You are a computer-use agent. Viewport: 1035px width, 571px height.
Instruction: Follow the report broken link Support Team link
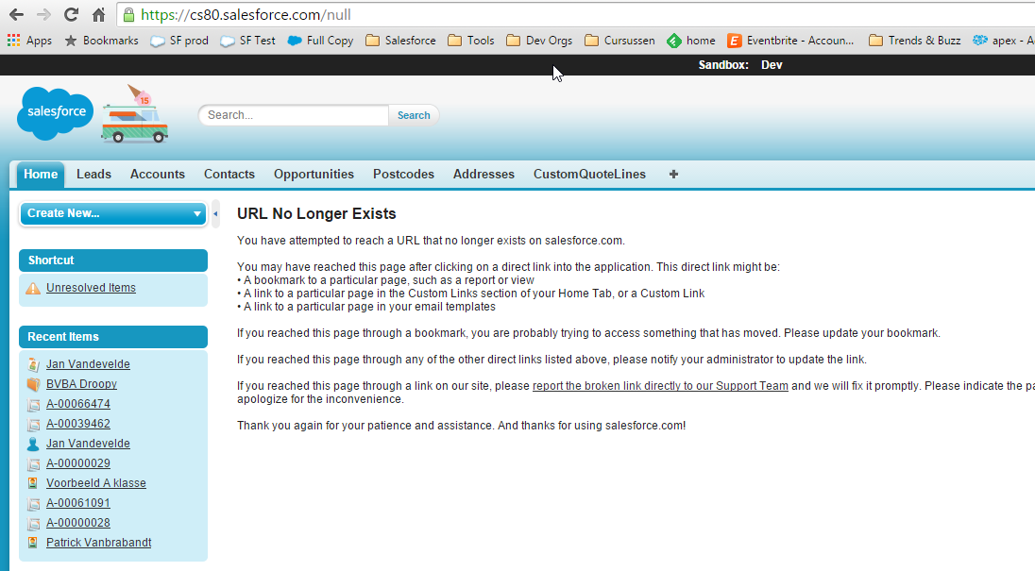pos(660,386)
